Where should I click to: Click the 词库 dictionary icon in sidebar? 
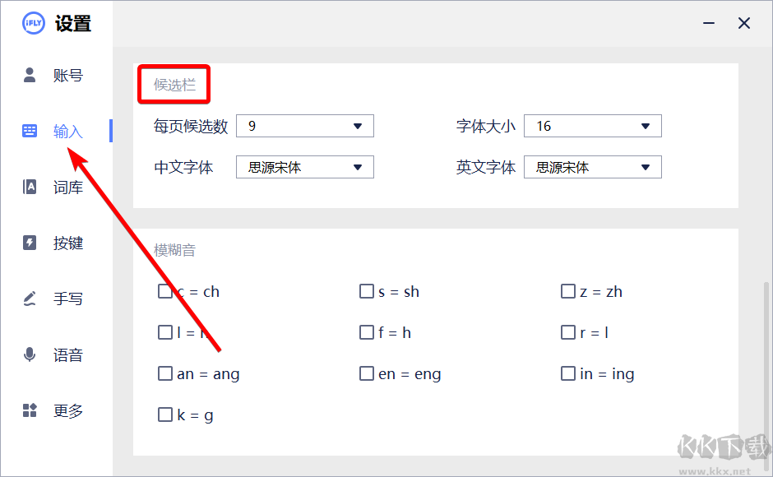[x=30, y=187]
